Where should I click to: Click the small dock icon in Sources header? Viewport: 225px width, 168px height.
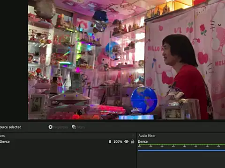click(x=133, y=135)
